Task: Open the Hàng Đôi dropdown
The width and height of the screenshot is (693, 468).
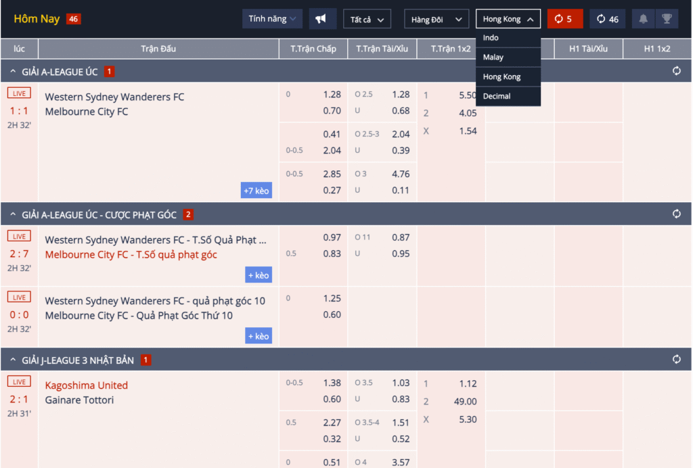Action: click(x=437, y=20)
